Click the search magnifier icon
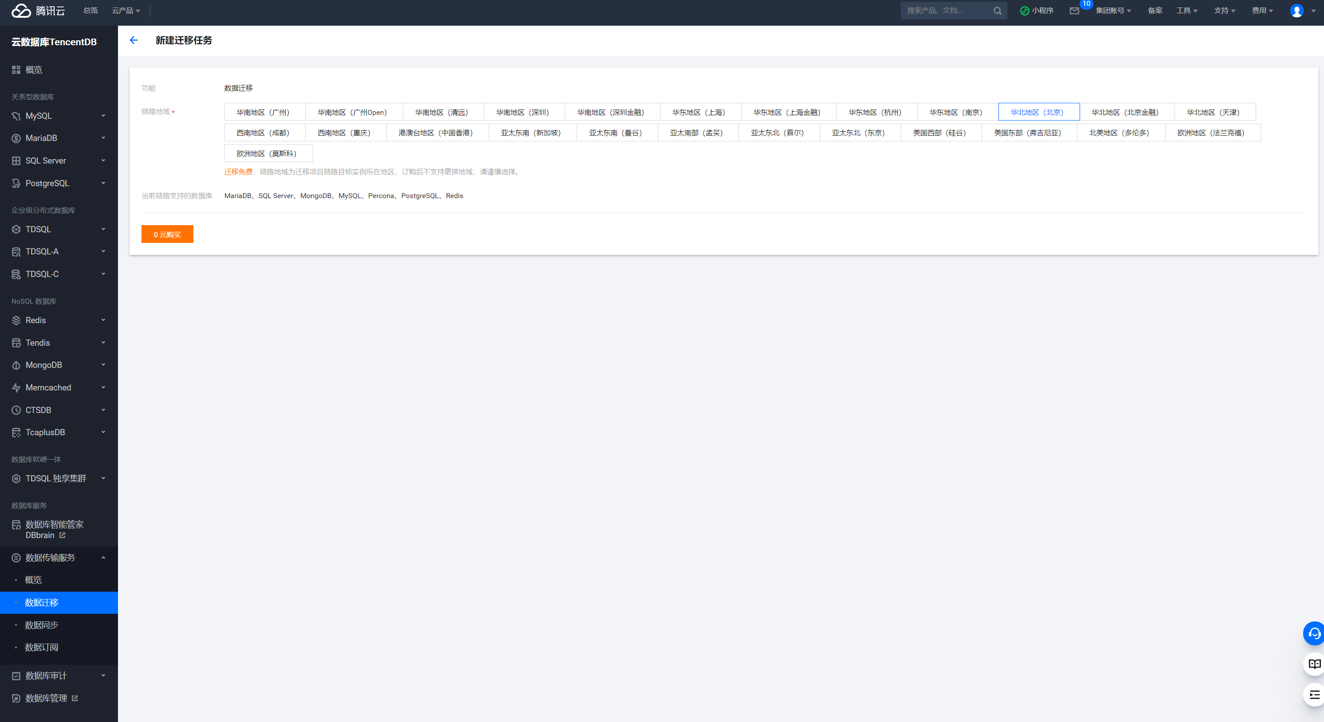This screenshot has height=722, width=1324. [997, 11]
